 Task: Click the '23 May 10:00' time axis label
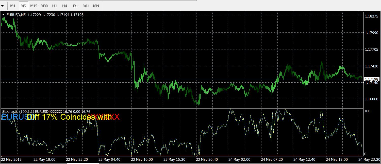[142, 159]
